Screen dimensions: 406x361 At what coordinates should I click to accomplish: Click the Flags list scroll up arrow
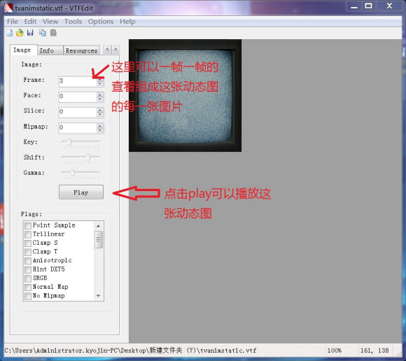[x=99, y=226]
